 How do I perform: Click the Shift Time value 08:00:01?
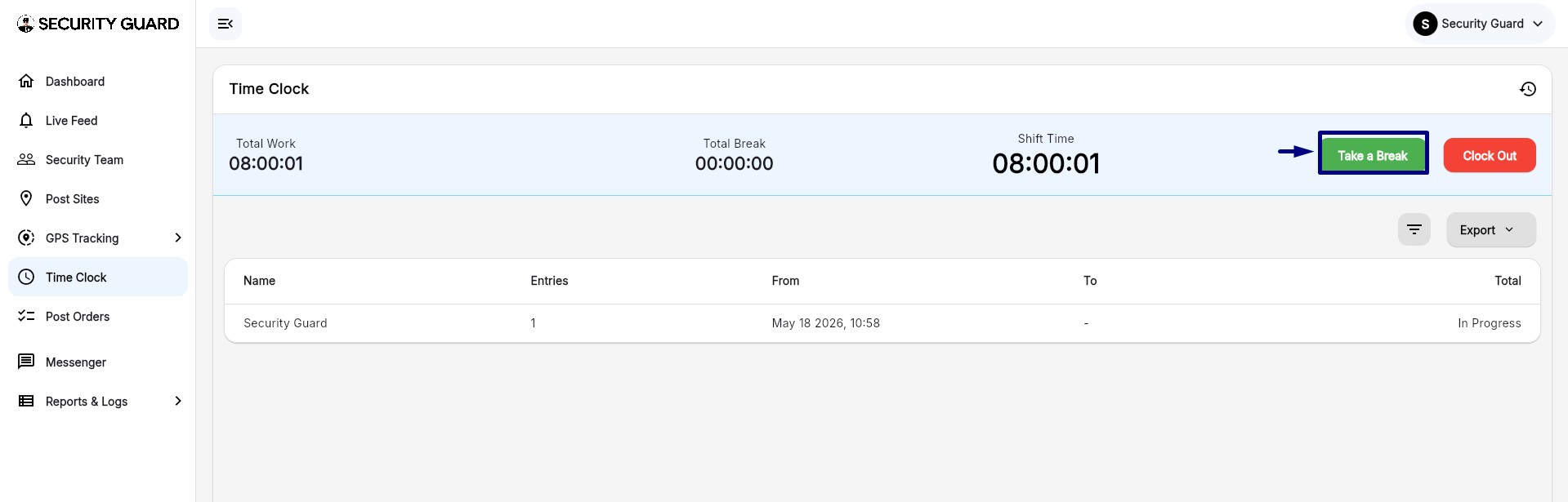pyautogui.click(x=1046, y=164)
